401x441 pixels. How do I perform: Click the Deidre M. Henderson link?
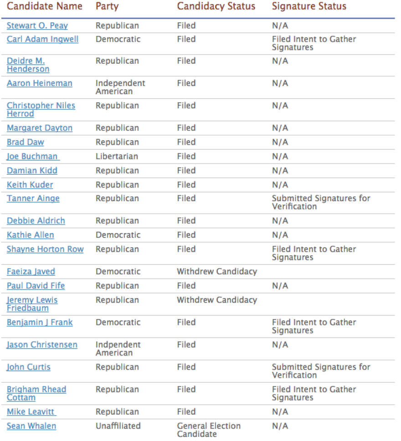point(28,65)
